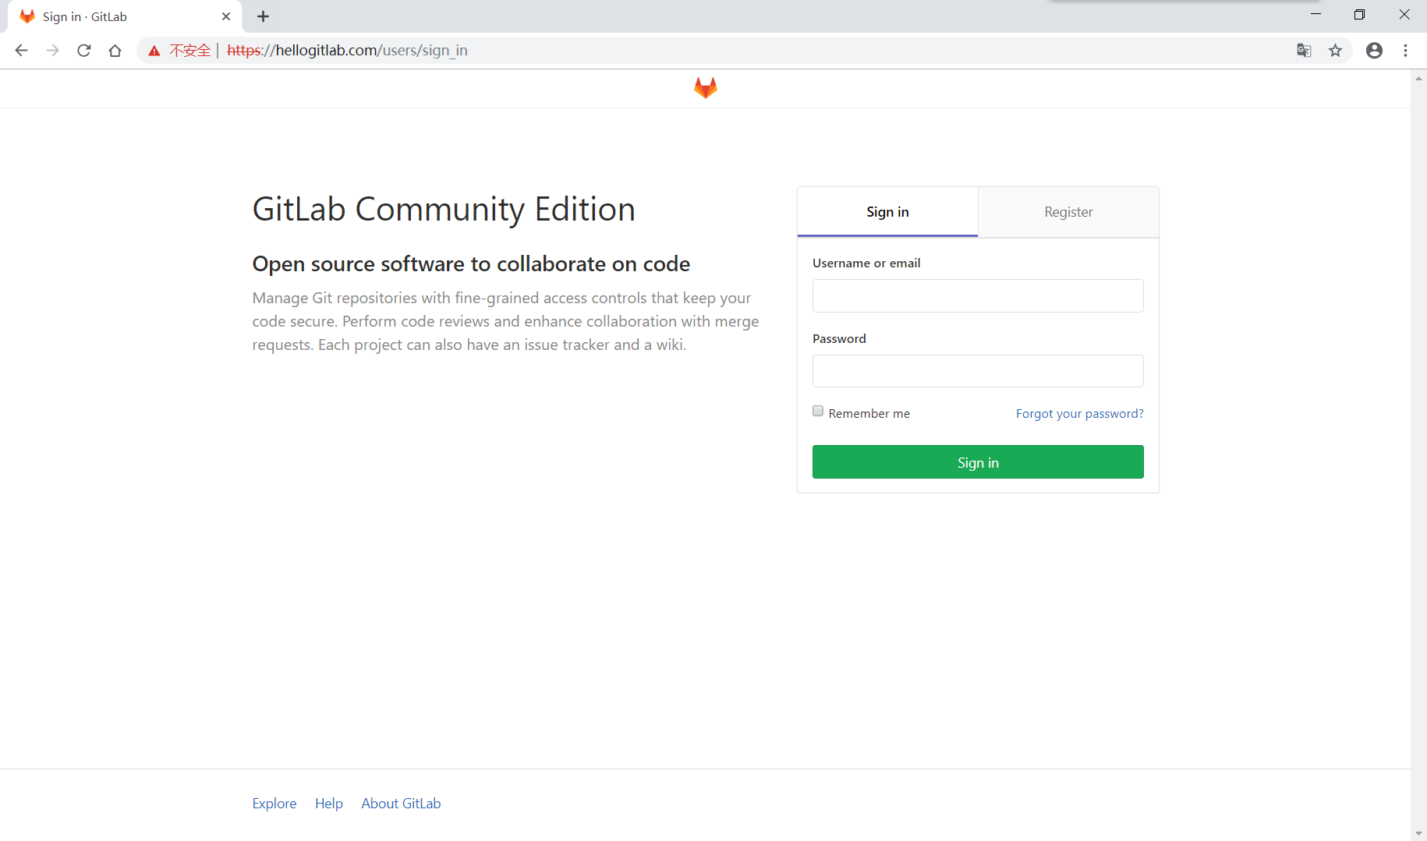
Task: Click the GitLab fox logo in header
Action: pyautogui.click(x=705, y=88)
